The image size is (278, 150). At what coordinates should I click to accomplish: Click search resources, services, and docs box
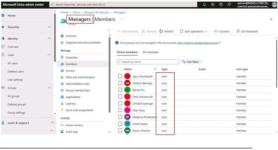[x=123, y=5]
